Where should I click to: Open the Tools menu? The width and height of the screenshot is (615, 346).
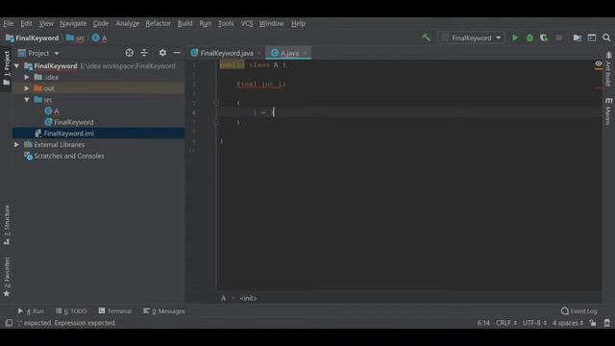tap(226, 23)
